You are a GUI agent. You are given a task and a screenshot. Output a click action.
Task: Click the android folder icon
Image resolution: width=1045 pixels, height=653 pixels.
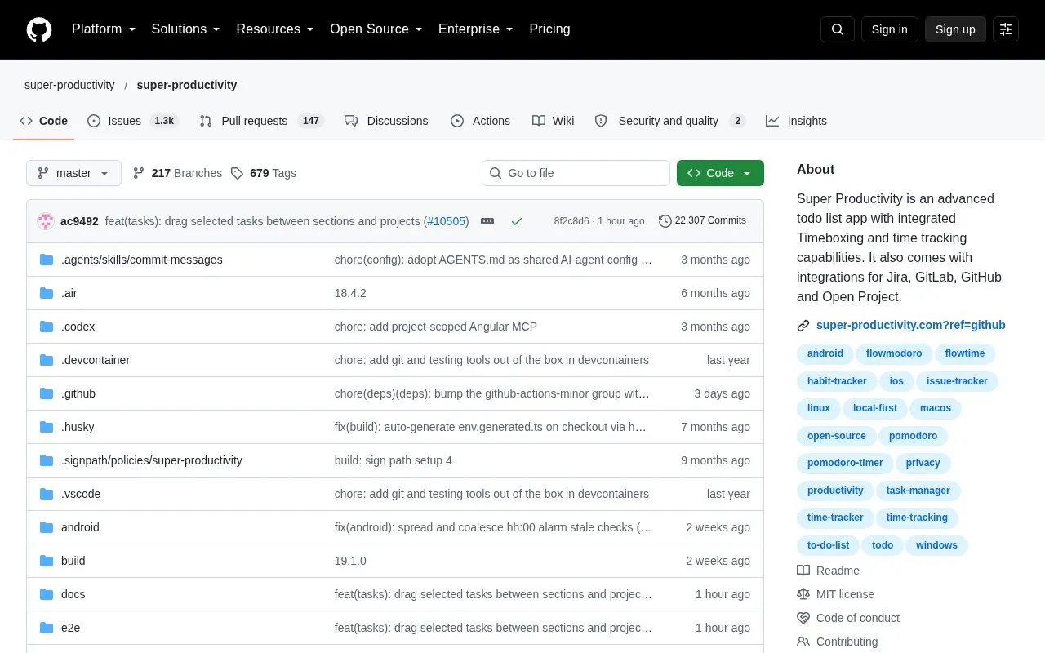click(47, 527)
